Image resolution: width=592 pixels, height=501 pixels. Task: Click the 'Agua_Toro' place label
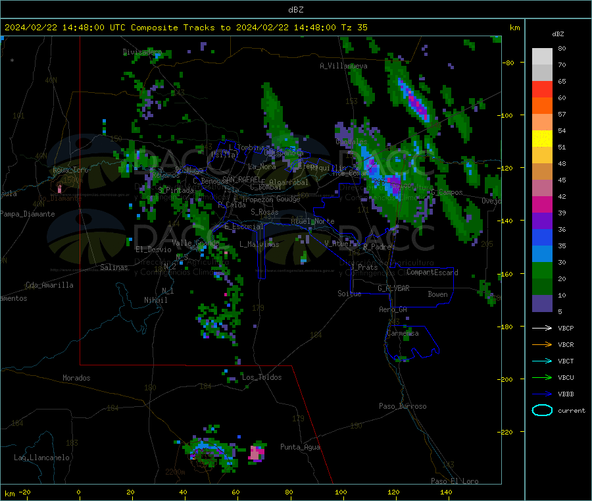[x=70, y=170]
